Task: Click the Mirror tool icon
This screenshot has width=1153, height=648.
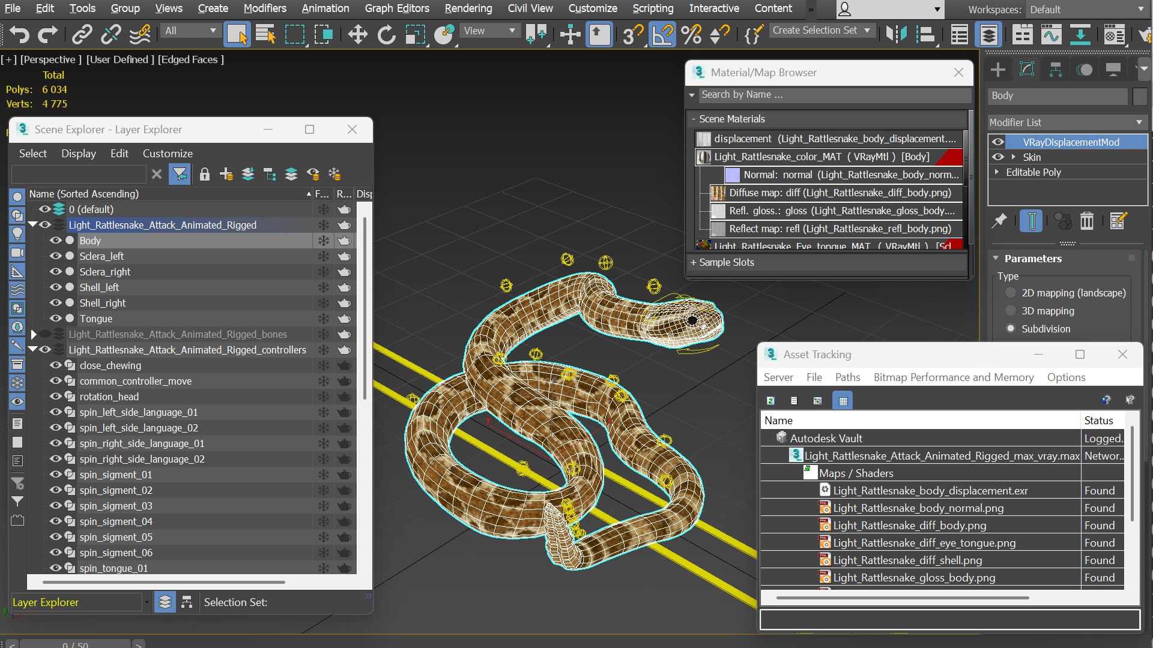Action: point(896,34)
